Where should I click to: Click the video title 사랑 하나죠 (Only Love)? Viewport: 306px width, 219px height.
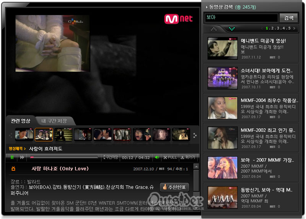(60, 168)
